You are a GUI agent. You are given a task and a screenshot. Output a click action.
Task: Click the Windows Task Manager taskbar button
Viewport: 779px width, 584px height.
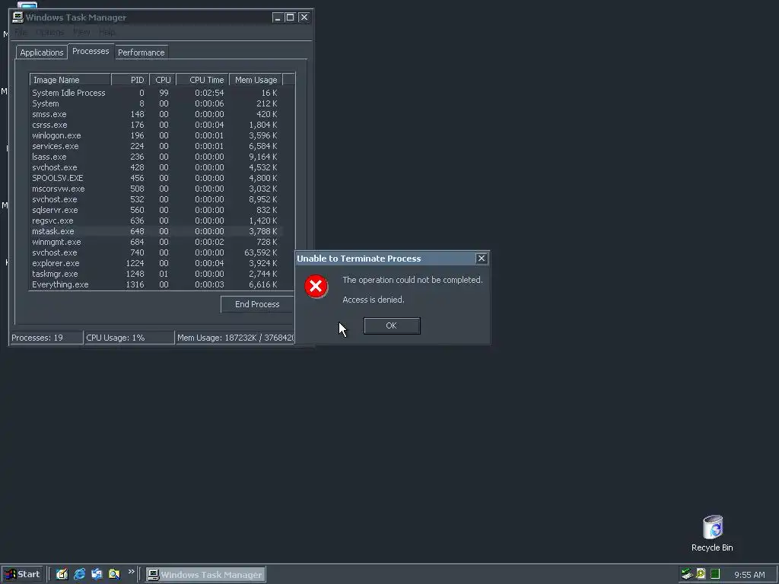pyautogui.click(x=205, y=575)
